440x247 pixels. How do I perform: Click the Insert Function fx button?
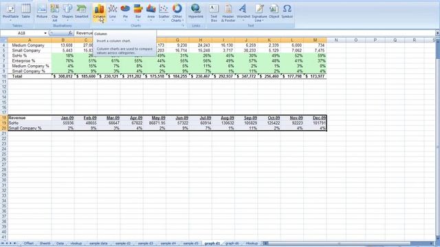(x=70, y=33)
